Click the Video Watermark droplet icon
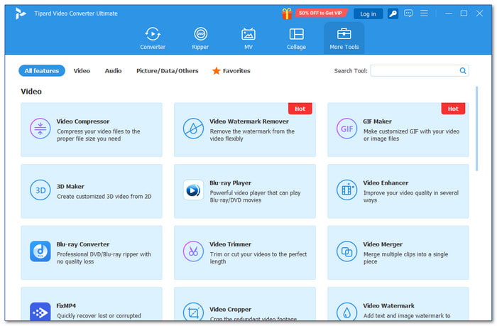This screenshot has height=326, width=497. 346,312
